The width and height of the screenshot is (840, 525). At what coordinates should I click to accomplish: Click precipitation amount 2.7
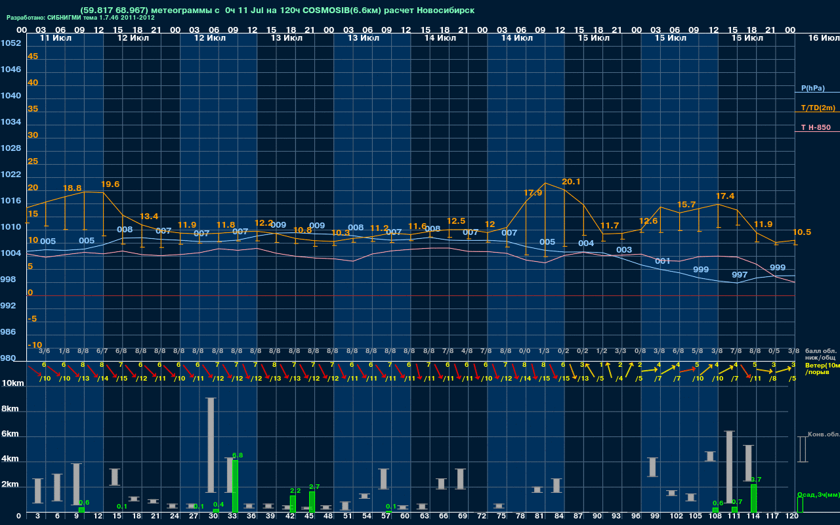coord(314,487)
